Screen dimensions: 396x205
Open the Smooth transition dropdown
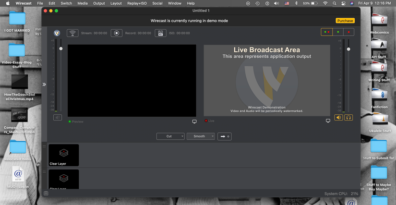[201, 136]
